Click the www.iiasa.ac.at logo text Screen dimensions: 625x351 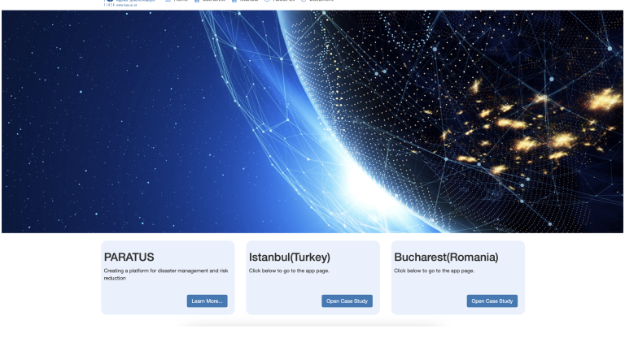[126, 5]
